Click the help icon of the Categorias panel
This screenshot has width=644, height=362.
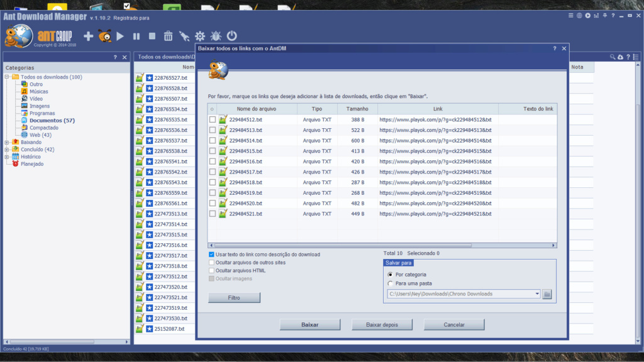coord(115,57)
